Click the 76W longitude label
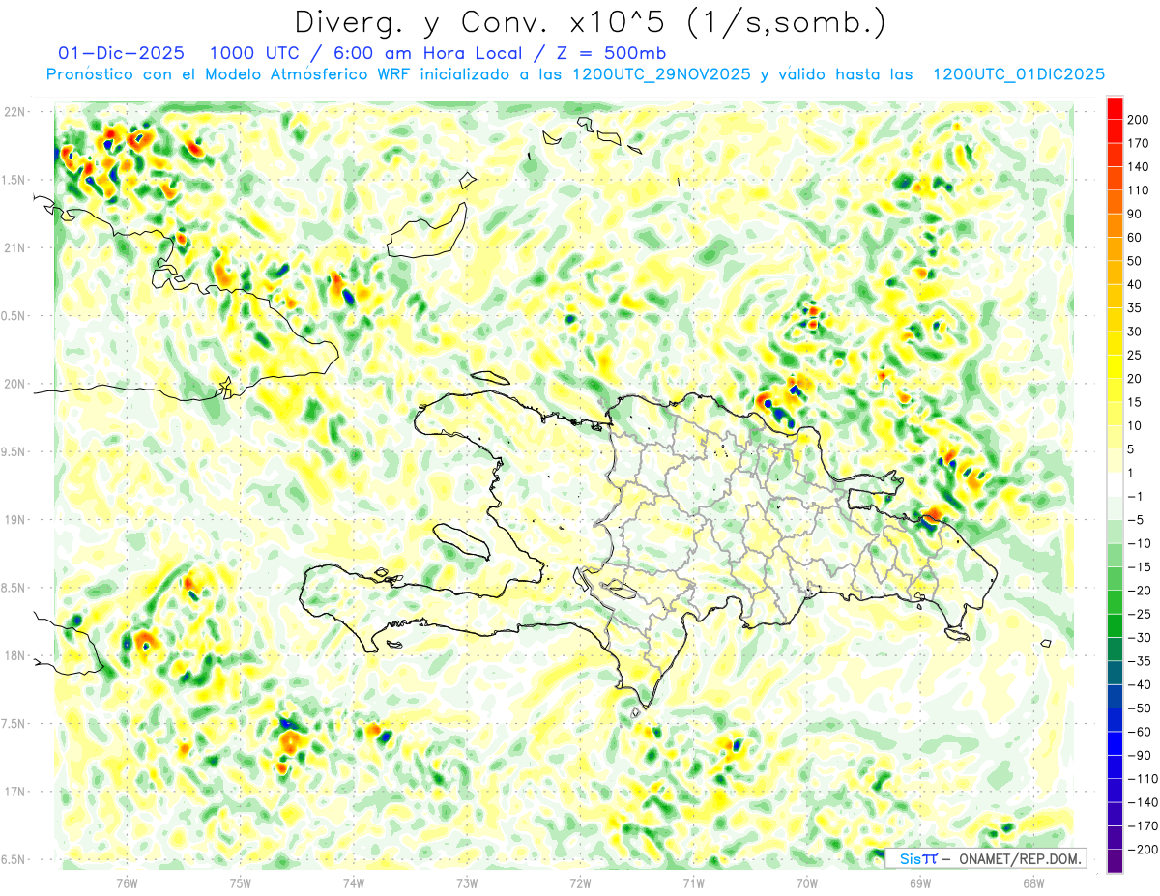1160x896 pixels. coord(127,882)
